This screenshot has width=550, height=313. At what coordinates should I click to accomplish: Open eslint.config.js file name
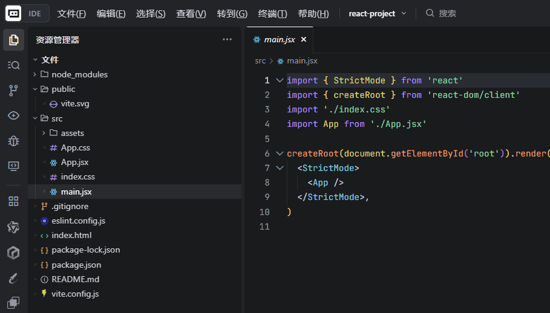[78, 221]
